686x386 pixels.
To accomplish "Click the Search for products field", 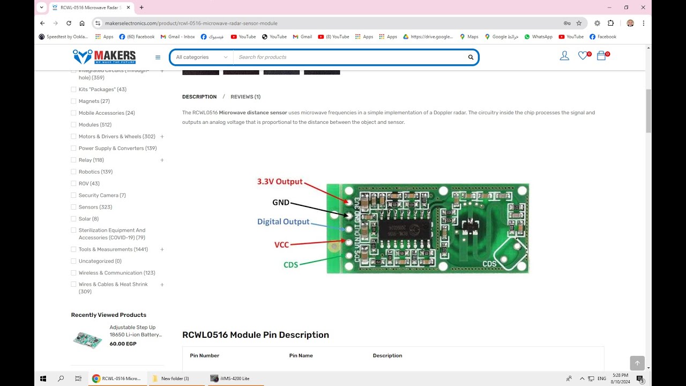I will click(x=348, y=57).
